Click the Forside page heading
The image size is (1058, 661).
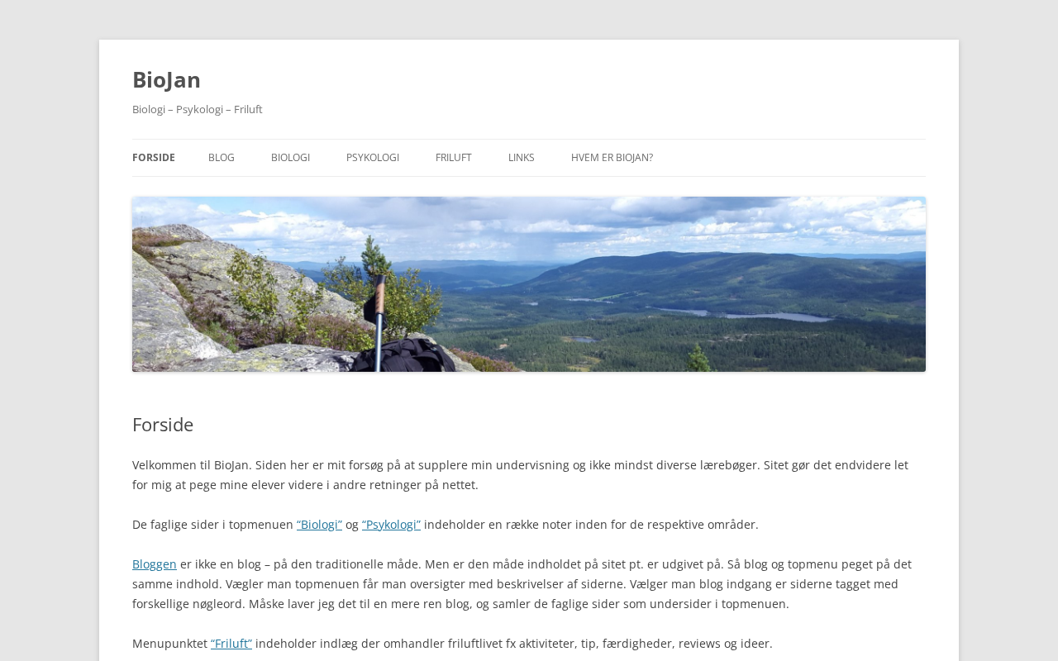(x=163, y=425)
